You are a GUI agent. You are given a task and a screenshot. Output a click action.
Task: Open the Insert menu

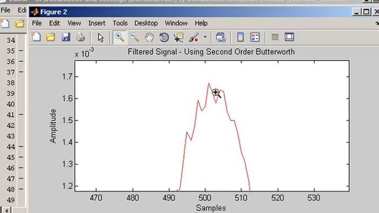(97, 23)
